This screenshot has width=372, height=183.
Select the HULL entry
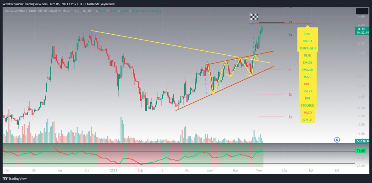tap(308, 84)
